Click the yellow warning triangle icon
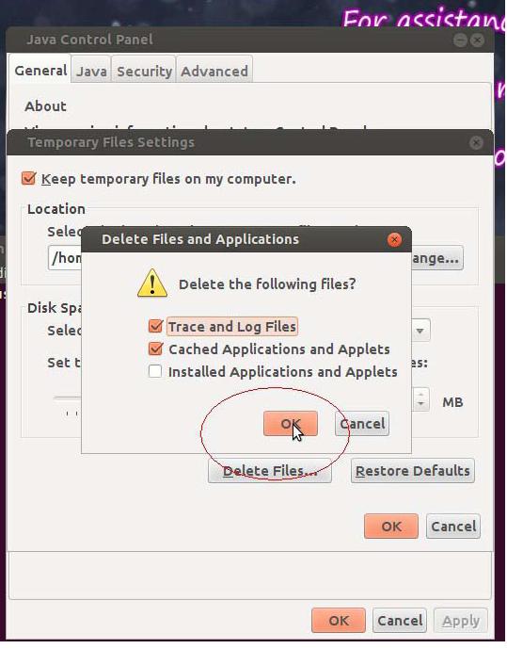Screen dimensions: 507x649 [x=152, y=284]
